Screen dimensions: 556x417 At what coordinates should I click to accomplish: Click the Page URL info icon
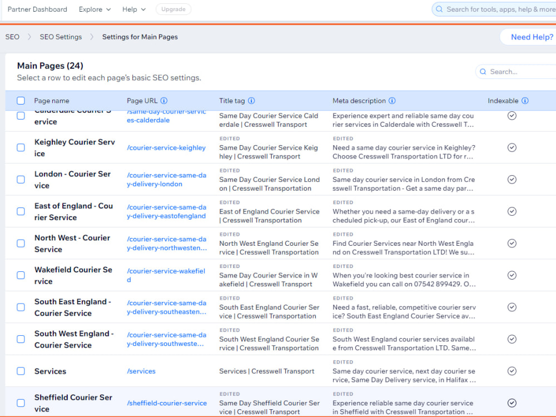point(164,101)
